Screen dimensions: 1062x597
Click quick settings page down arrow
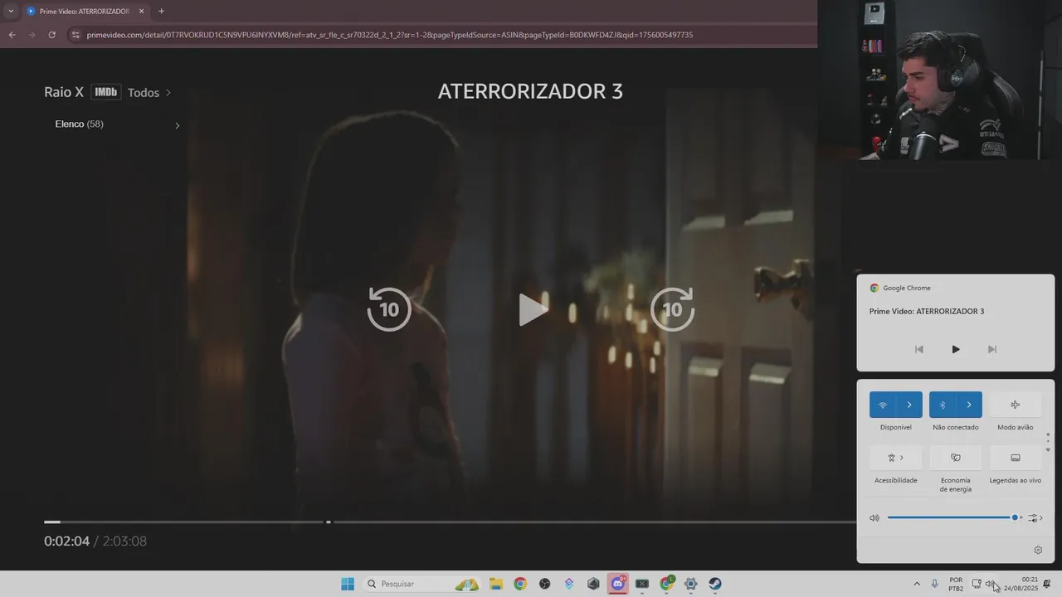tap(1048, 449)
